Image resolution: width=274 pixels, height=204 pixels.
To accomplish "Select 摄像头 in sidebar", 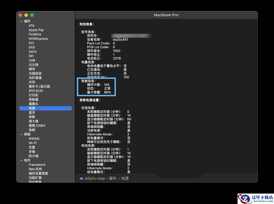I will coord(33,104).
